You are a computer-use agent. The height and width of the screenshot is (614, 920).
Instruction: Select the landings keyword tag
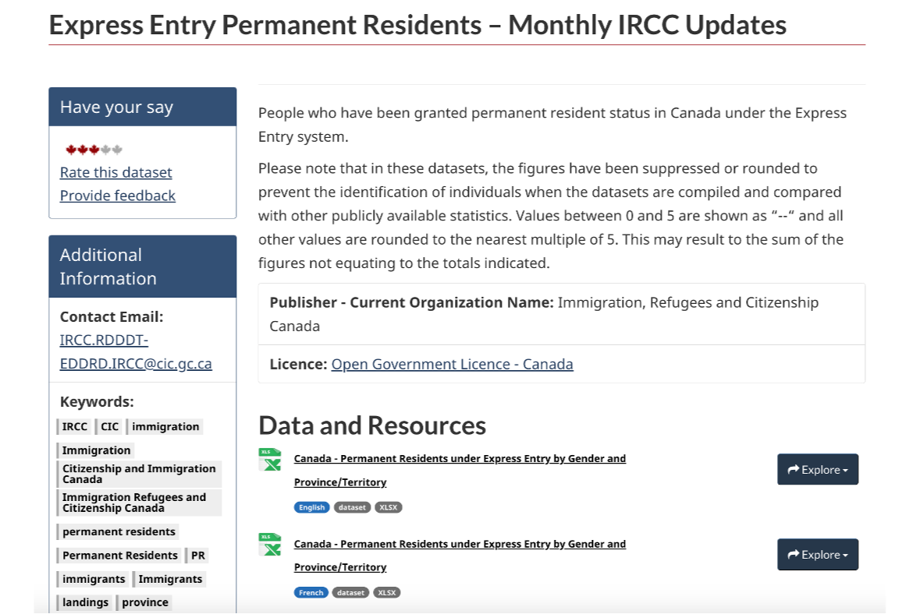point(85,602)
